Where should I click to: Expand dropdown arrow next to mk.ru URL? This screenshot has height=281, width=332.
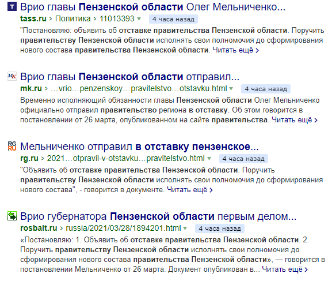[231, 89]
